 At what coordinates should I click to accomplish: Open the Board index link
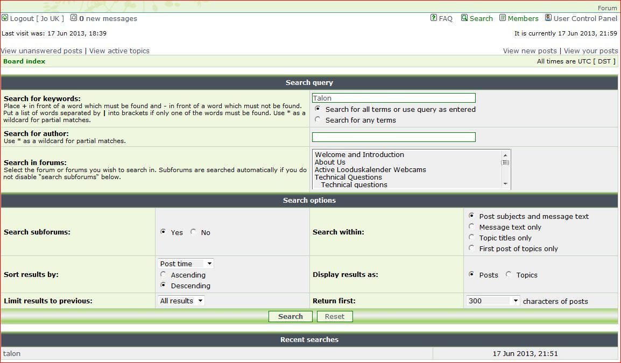pyautogui.click(x=24, y=61)
